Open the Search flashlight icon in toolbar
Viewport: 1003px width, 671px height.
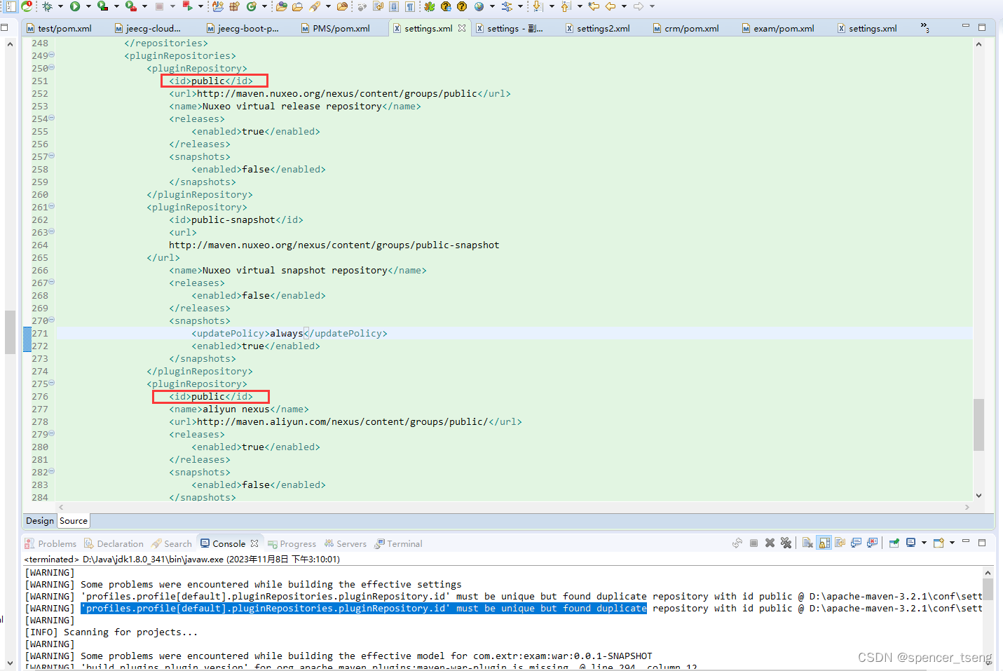[314, 6]
